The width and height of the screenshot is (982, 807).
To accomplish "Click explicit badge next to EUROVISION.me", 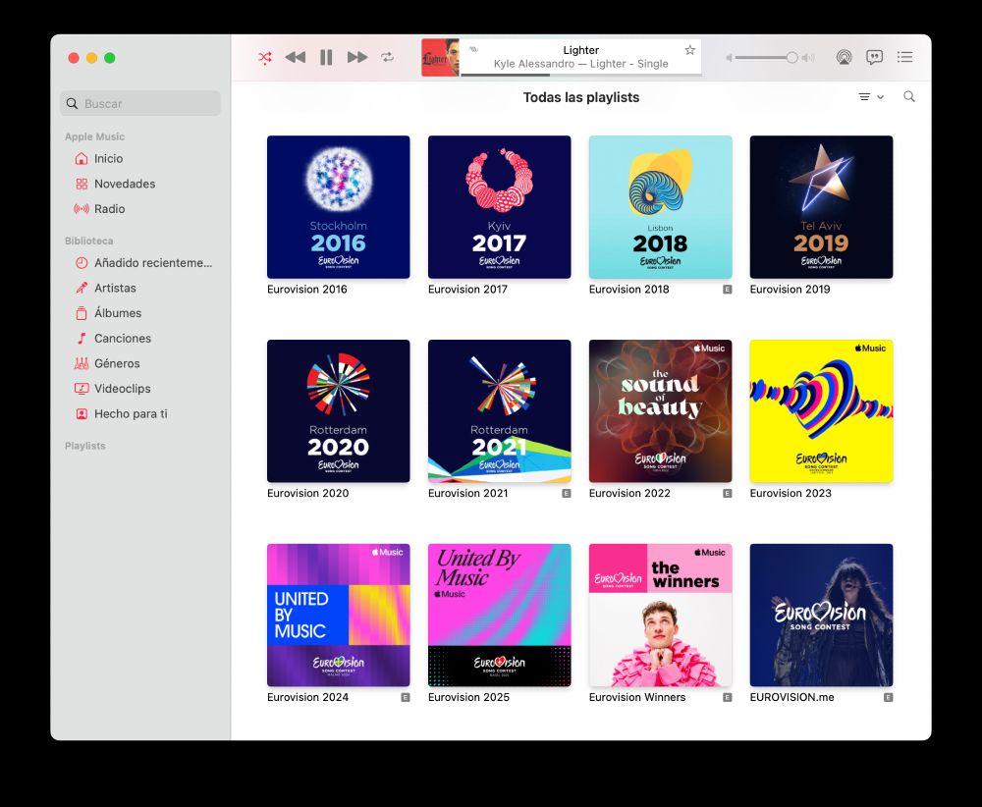I will point(888,697).
